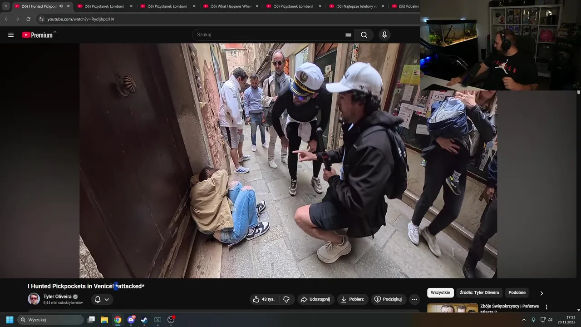Like the video with 43 tys. thumbs up
The width and height of the screenshot is (581, 327).
coord(264,299)
